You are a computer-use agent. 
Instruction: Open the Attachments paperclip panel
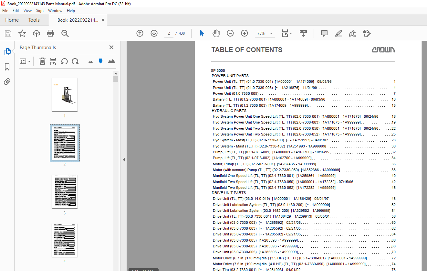(x=7, y=81)
